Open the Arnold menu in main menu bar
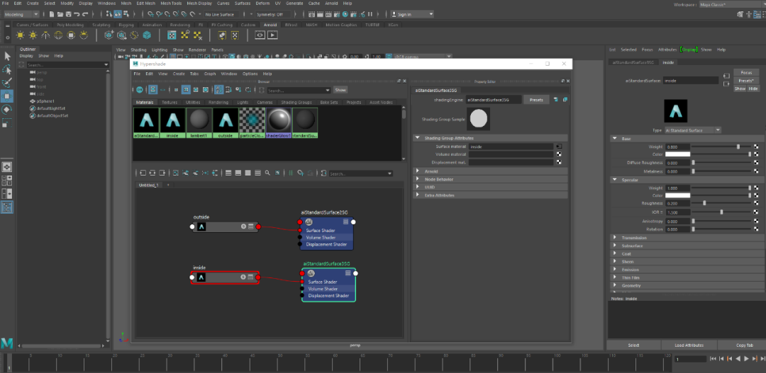 point(331,3)
